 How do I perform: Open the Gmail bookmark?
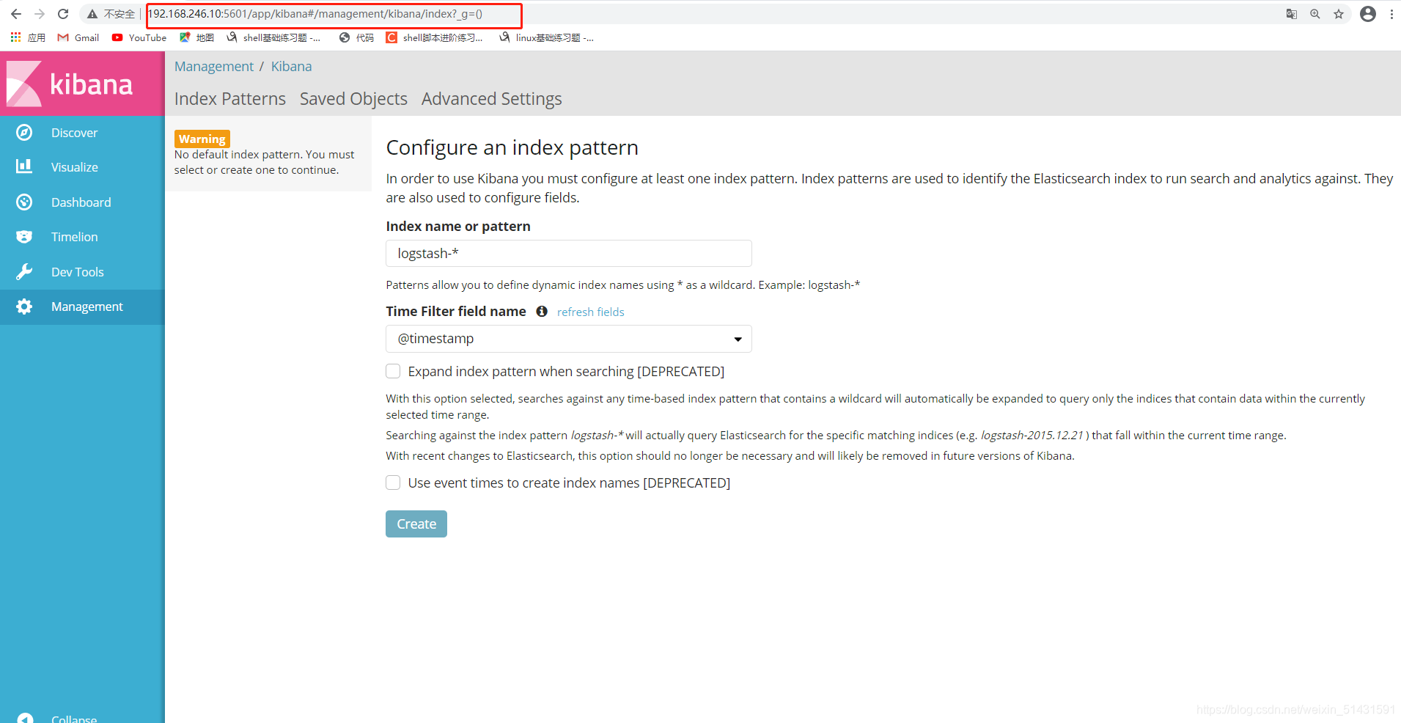(78, 37)
